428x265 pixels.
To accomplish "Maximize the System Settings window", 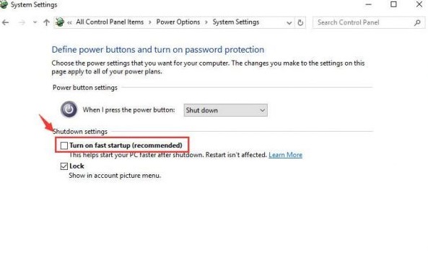I will [393, 4].
